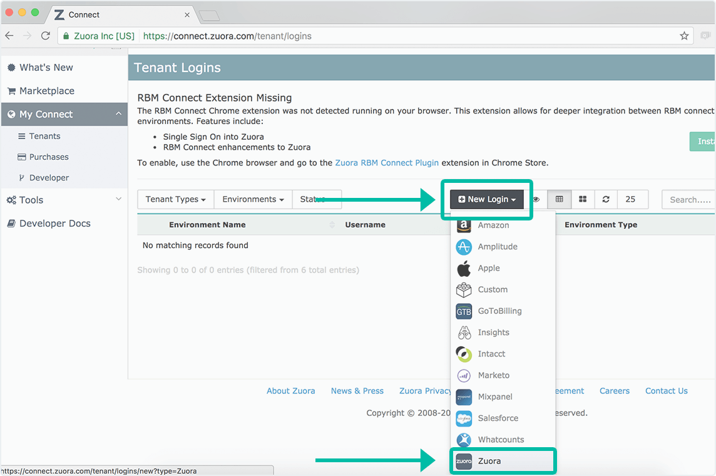Bookmark this page with the star icon
Screen dimensions: 716x476
coord(684,36)
